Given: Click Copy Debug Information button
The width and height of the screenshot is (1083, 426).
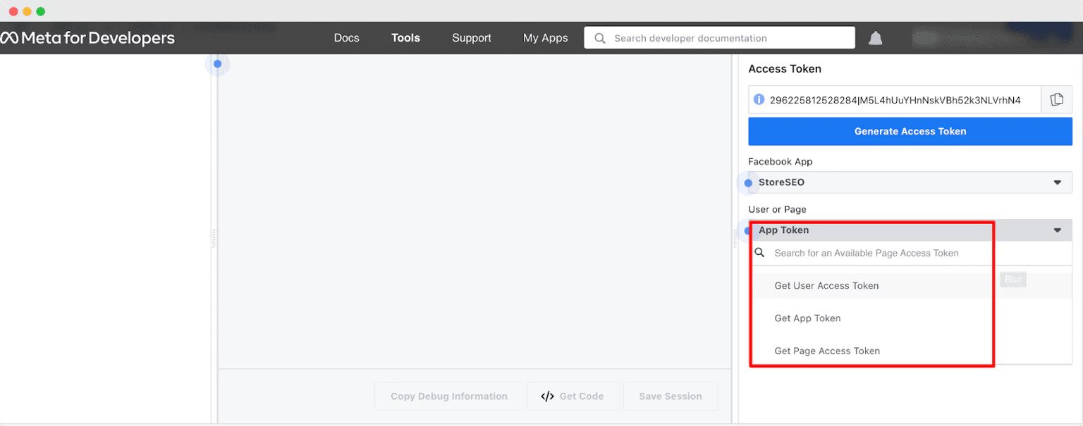Looking at the screenshot, I should (449, 396).
